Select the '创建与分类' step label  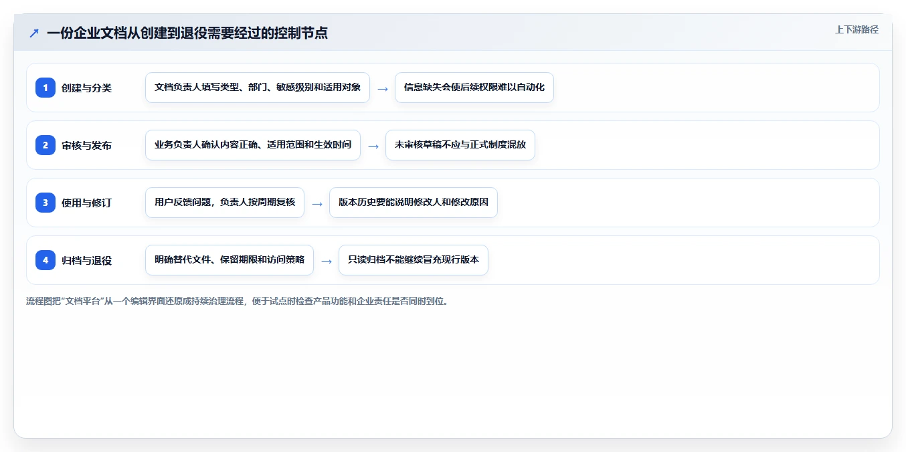[x=86, y=88]
